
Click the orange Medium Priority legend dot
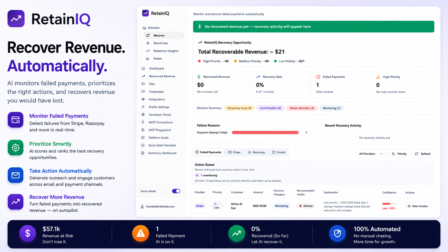click(235, 61)
